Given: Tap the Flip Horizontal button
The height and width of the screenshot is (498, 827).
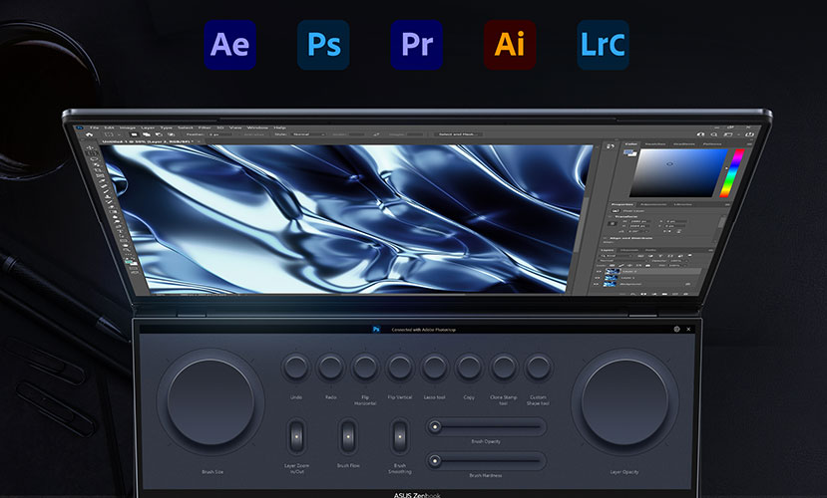Looking at the screenshot, I should [x=365, y=368].
